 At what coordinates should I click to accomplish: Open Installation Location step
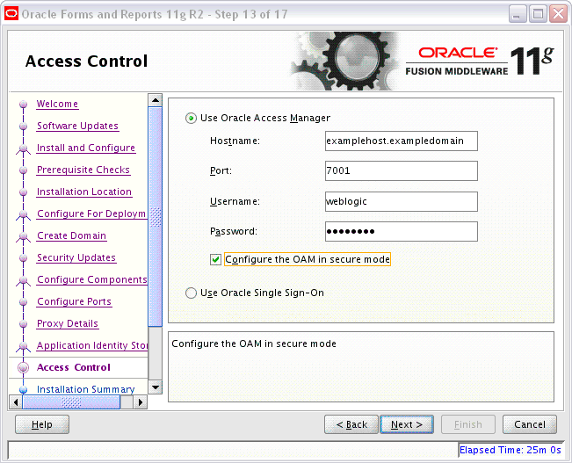click(84, 192)
